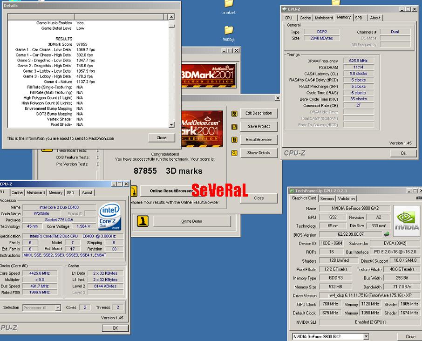The width and height of the screenshot is (422, 341).
Task: Open the anakart desktop folder icon
Action: tap(229, 4)
